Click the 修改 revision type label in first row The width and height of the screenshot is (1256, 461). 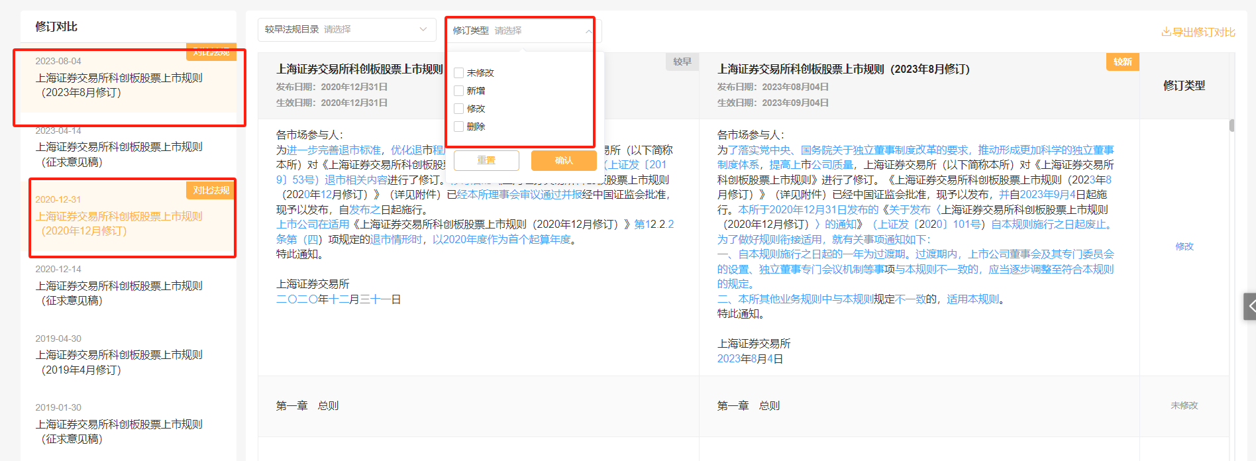(x=1184, y=246)
